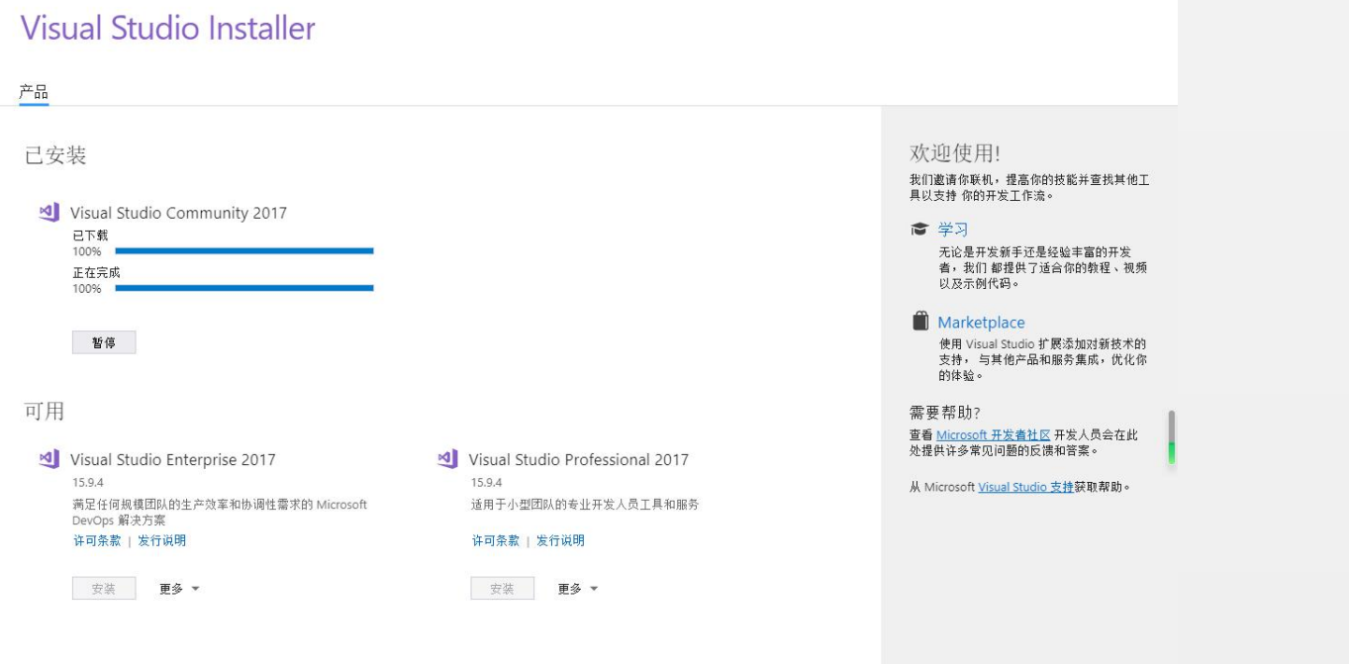Expand the 更多 dropdown for Enterprise 2017
The image size is (1349, 664).
click(179, 589)
